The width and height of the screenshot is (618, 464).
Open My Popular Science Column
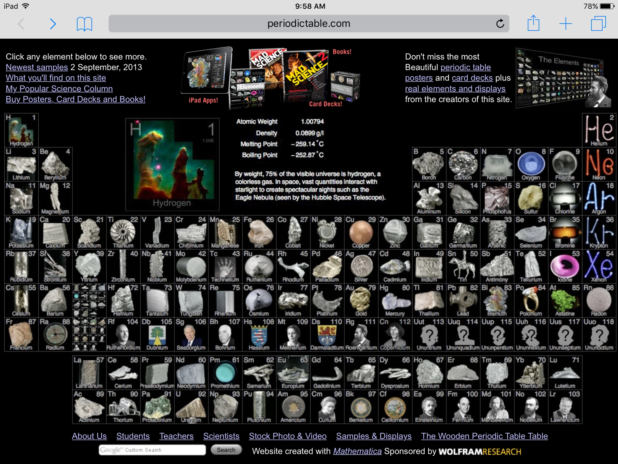[59, 88]
